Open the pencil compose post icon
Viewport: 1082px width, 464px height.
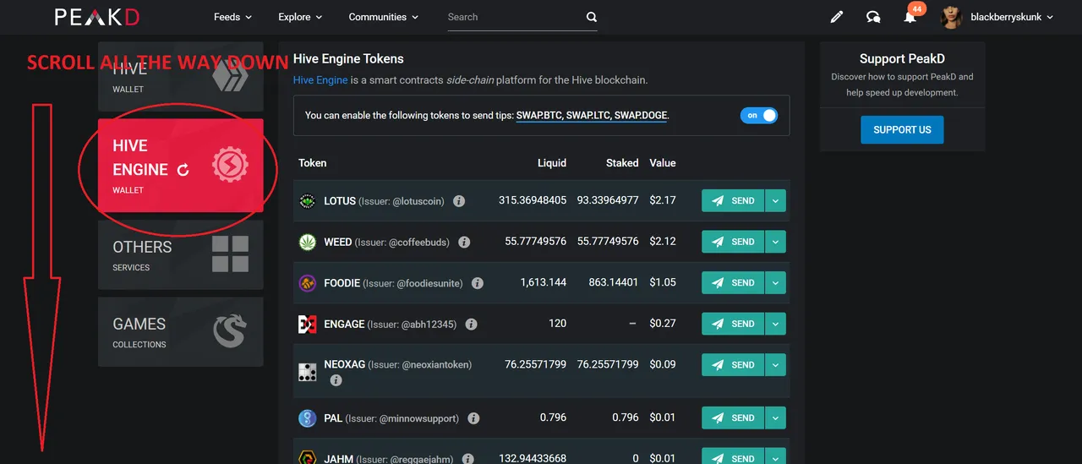pos(837,17)
